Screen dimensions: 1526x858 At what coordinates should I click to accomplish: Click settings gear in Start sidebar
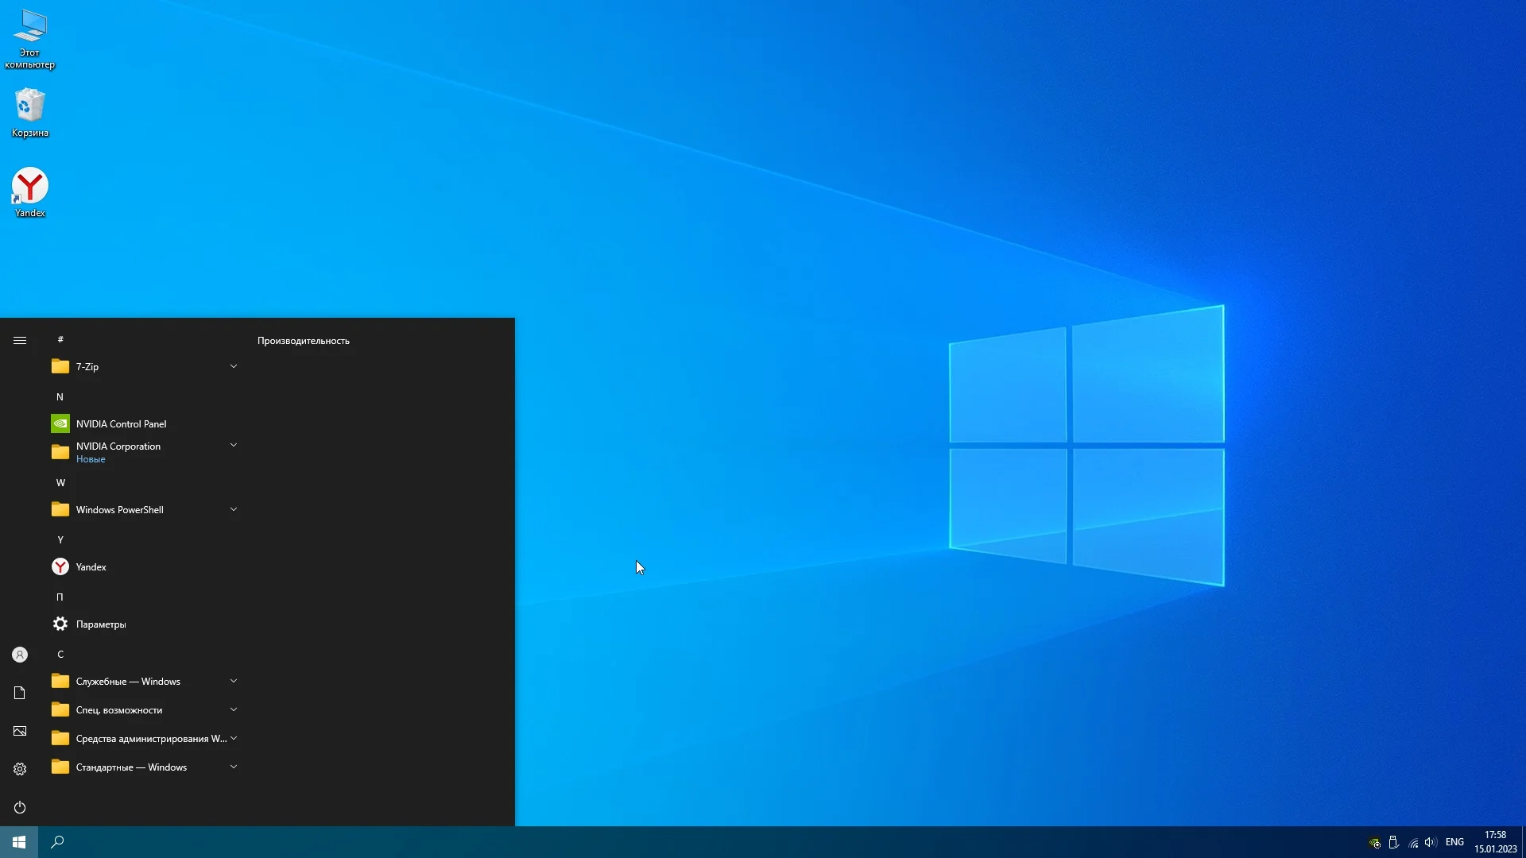20,769
